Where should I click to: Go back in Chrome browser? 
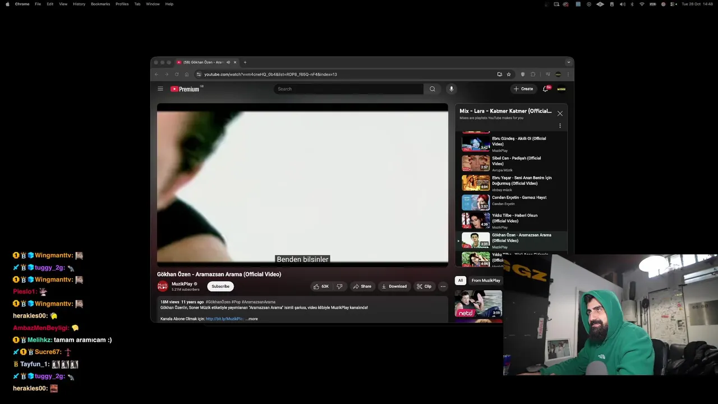[157, 74]
